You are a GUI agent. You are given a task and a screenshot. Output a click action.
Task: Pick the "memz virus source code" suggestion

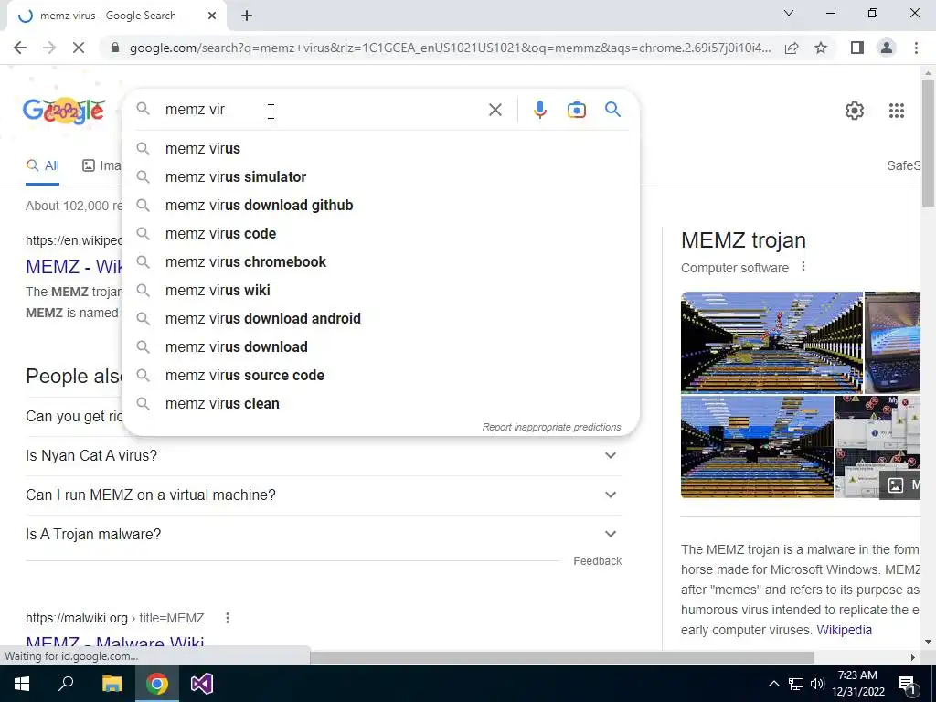point(380,376)
